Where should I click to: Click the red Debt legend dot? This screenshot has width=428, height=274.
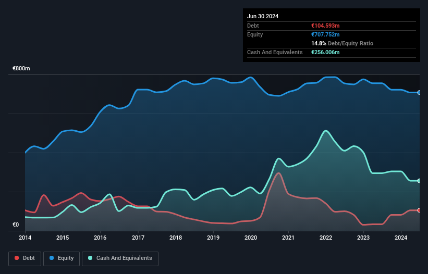click(17, 258)
